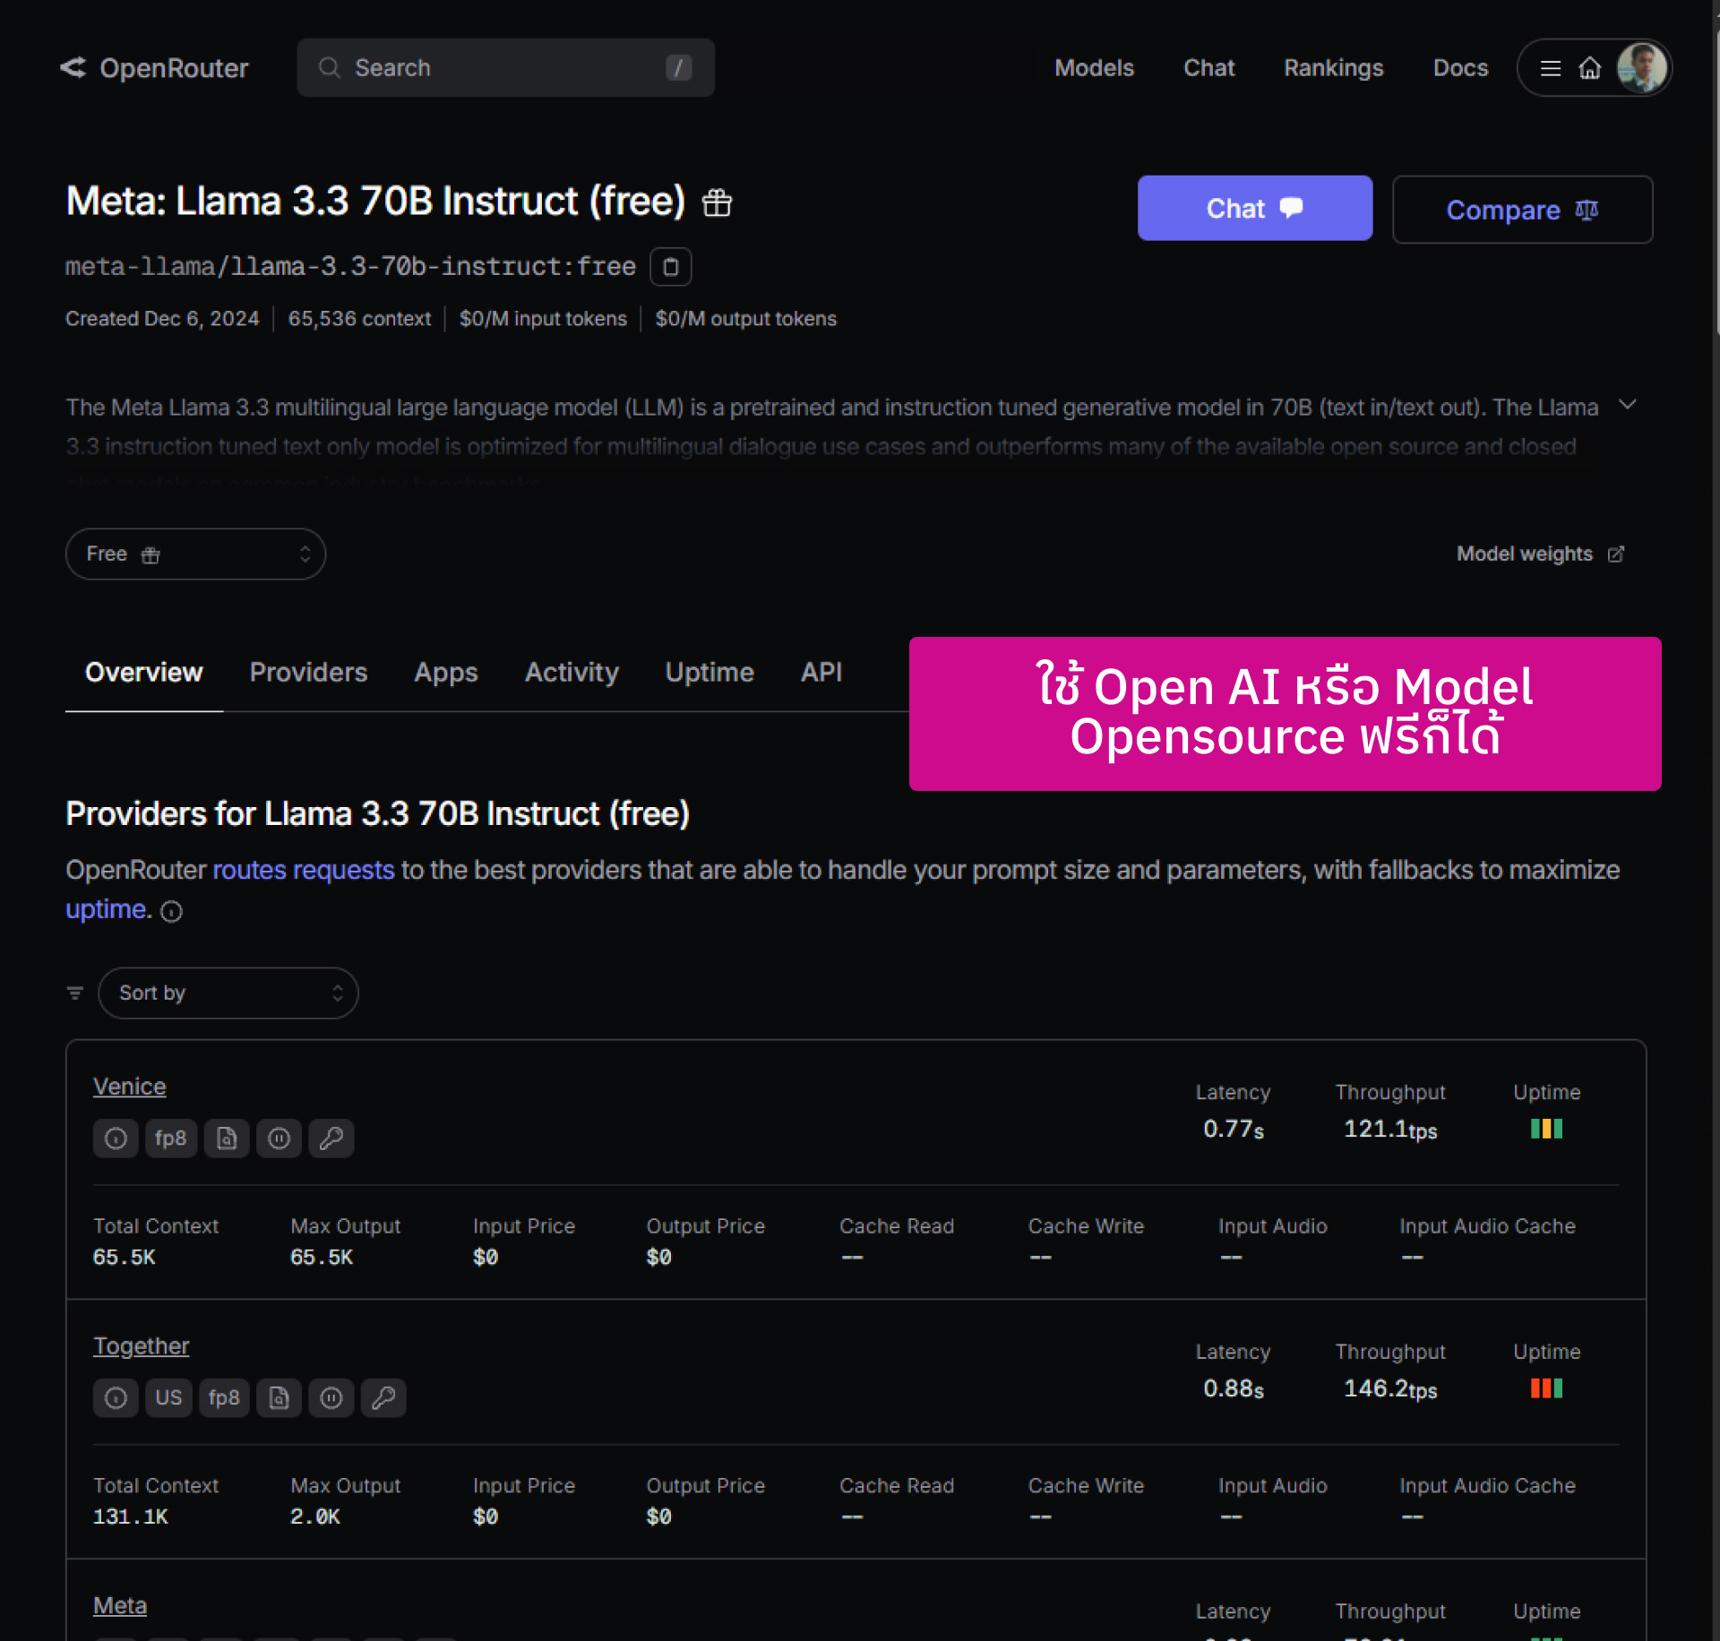Screen dimensions: 1720x1641
Task: Click Together's info icon badge
Action: pos(116,1398)
